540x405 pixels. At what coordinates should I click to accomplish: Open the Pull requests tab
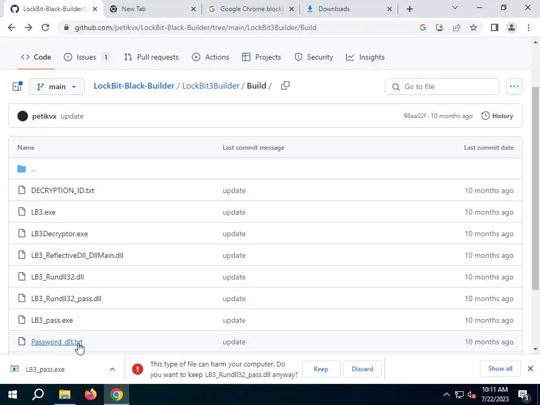(x=151, y=57)
